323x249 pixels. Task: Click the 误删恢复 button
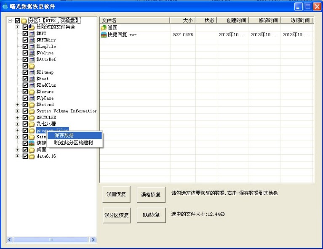click(116, 194)
